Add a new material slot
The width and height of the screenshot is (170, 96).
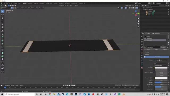pos(168,36)
